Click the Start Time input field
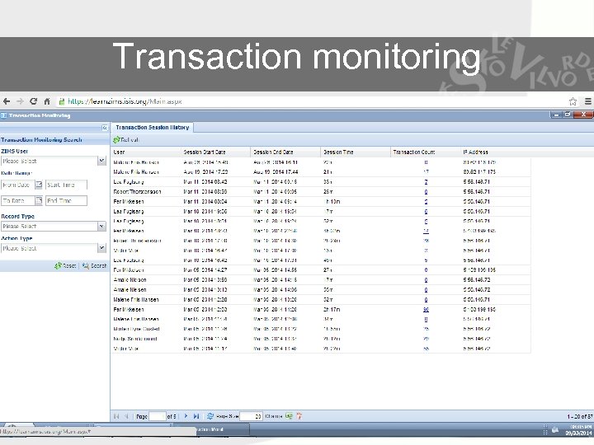The height and width of the screenshot is (445, 594). click(66, 185)
